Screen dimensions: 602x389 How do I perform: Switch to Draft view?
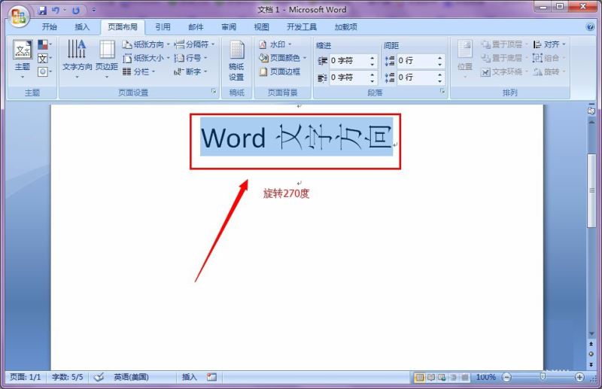coord(464,377)
